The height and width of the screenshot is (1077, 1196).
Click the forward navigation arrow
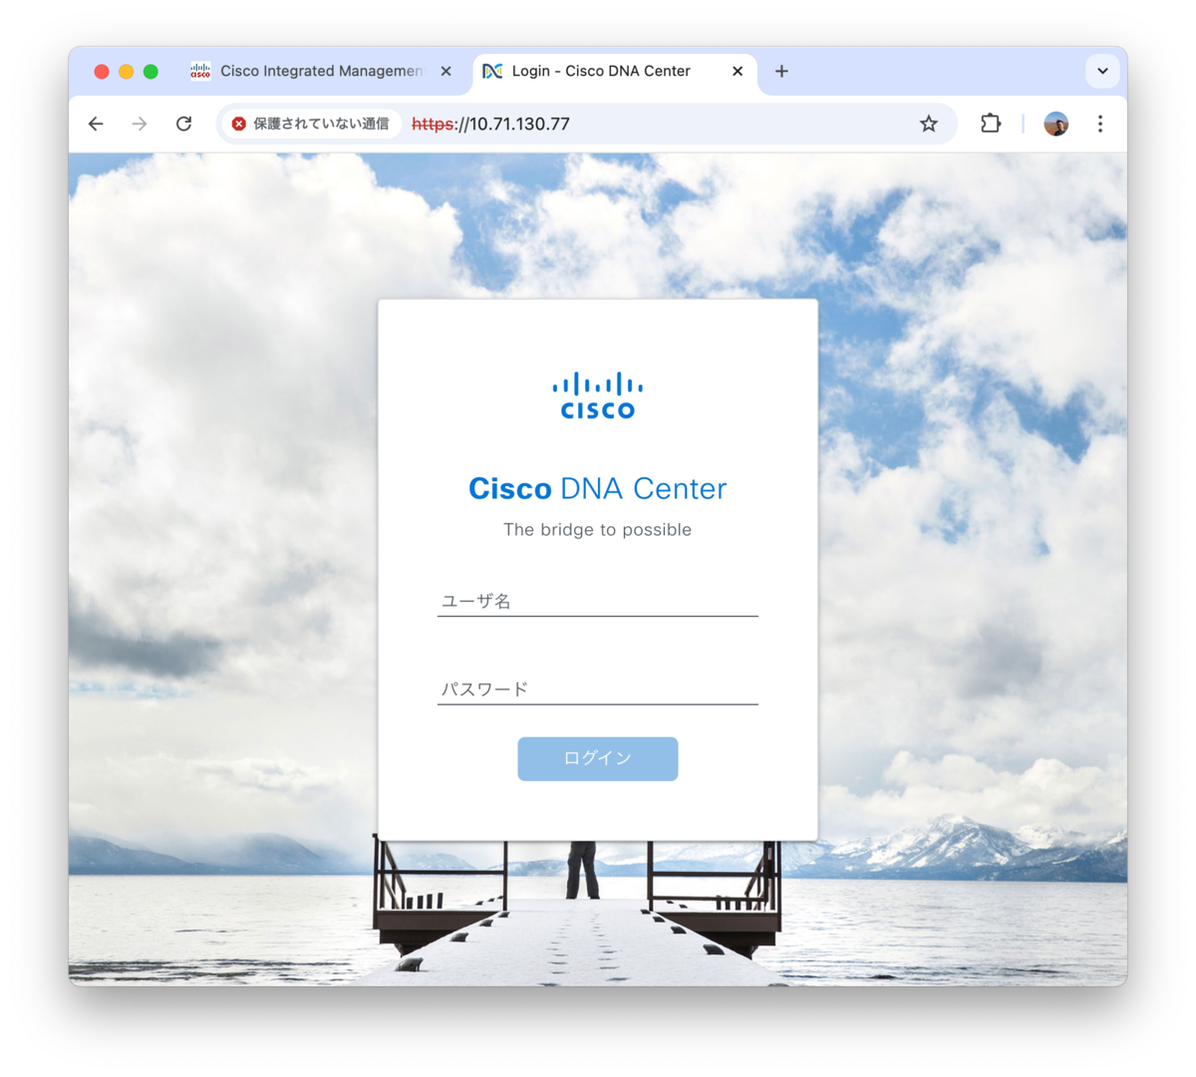[140, 124]
